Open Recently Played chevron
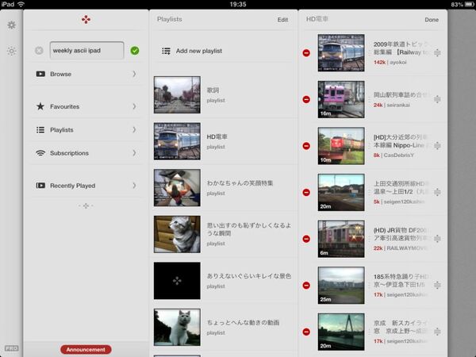This screenshot has height=357, width=476. pos(134,186)
